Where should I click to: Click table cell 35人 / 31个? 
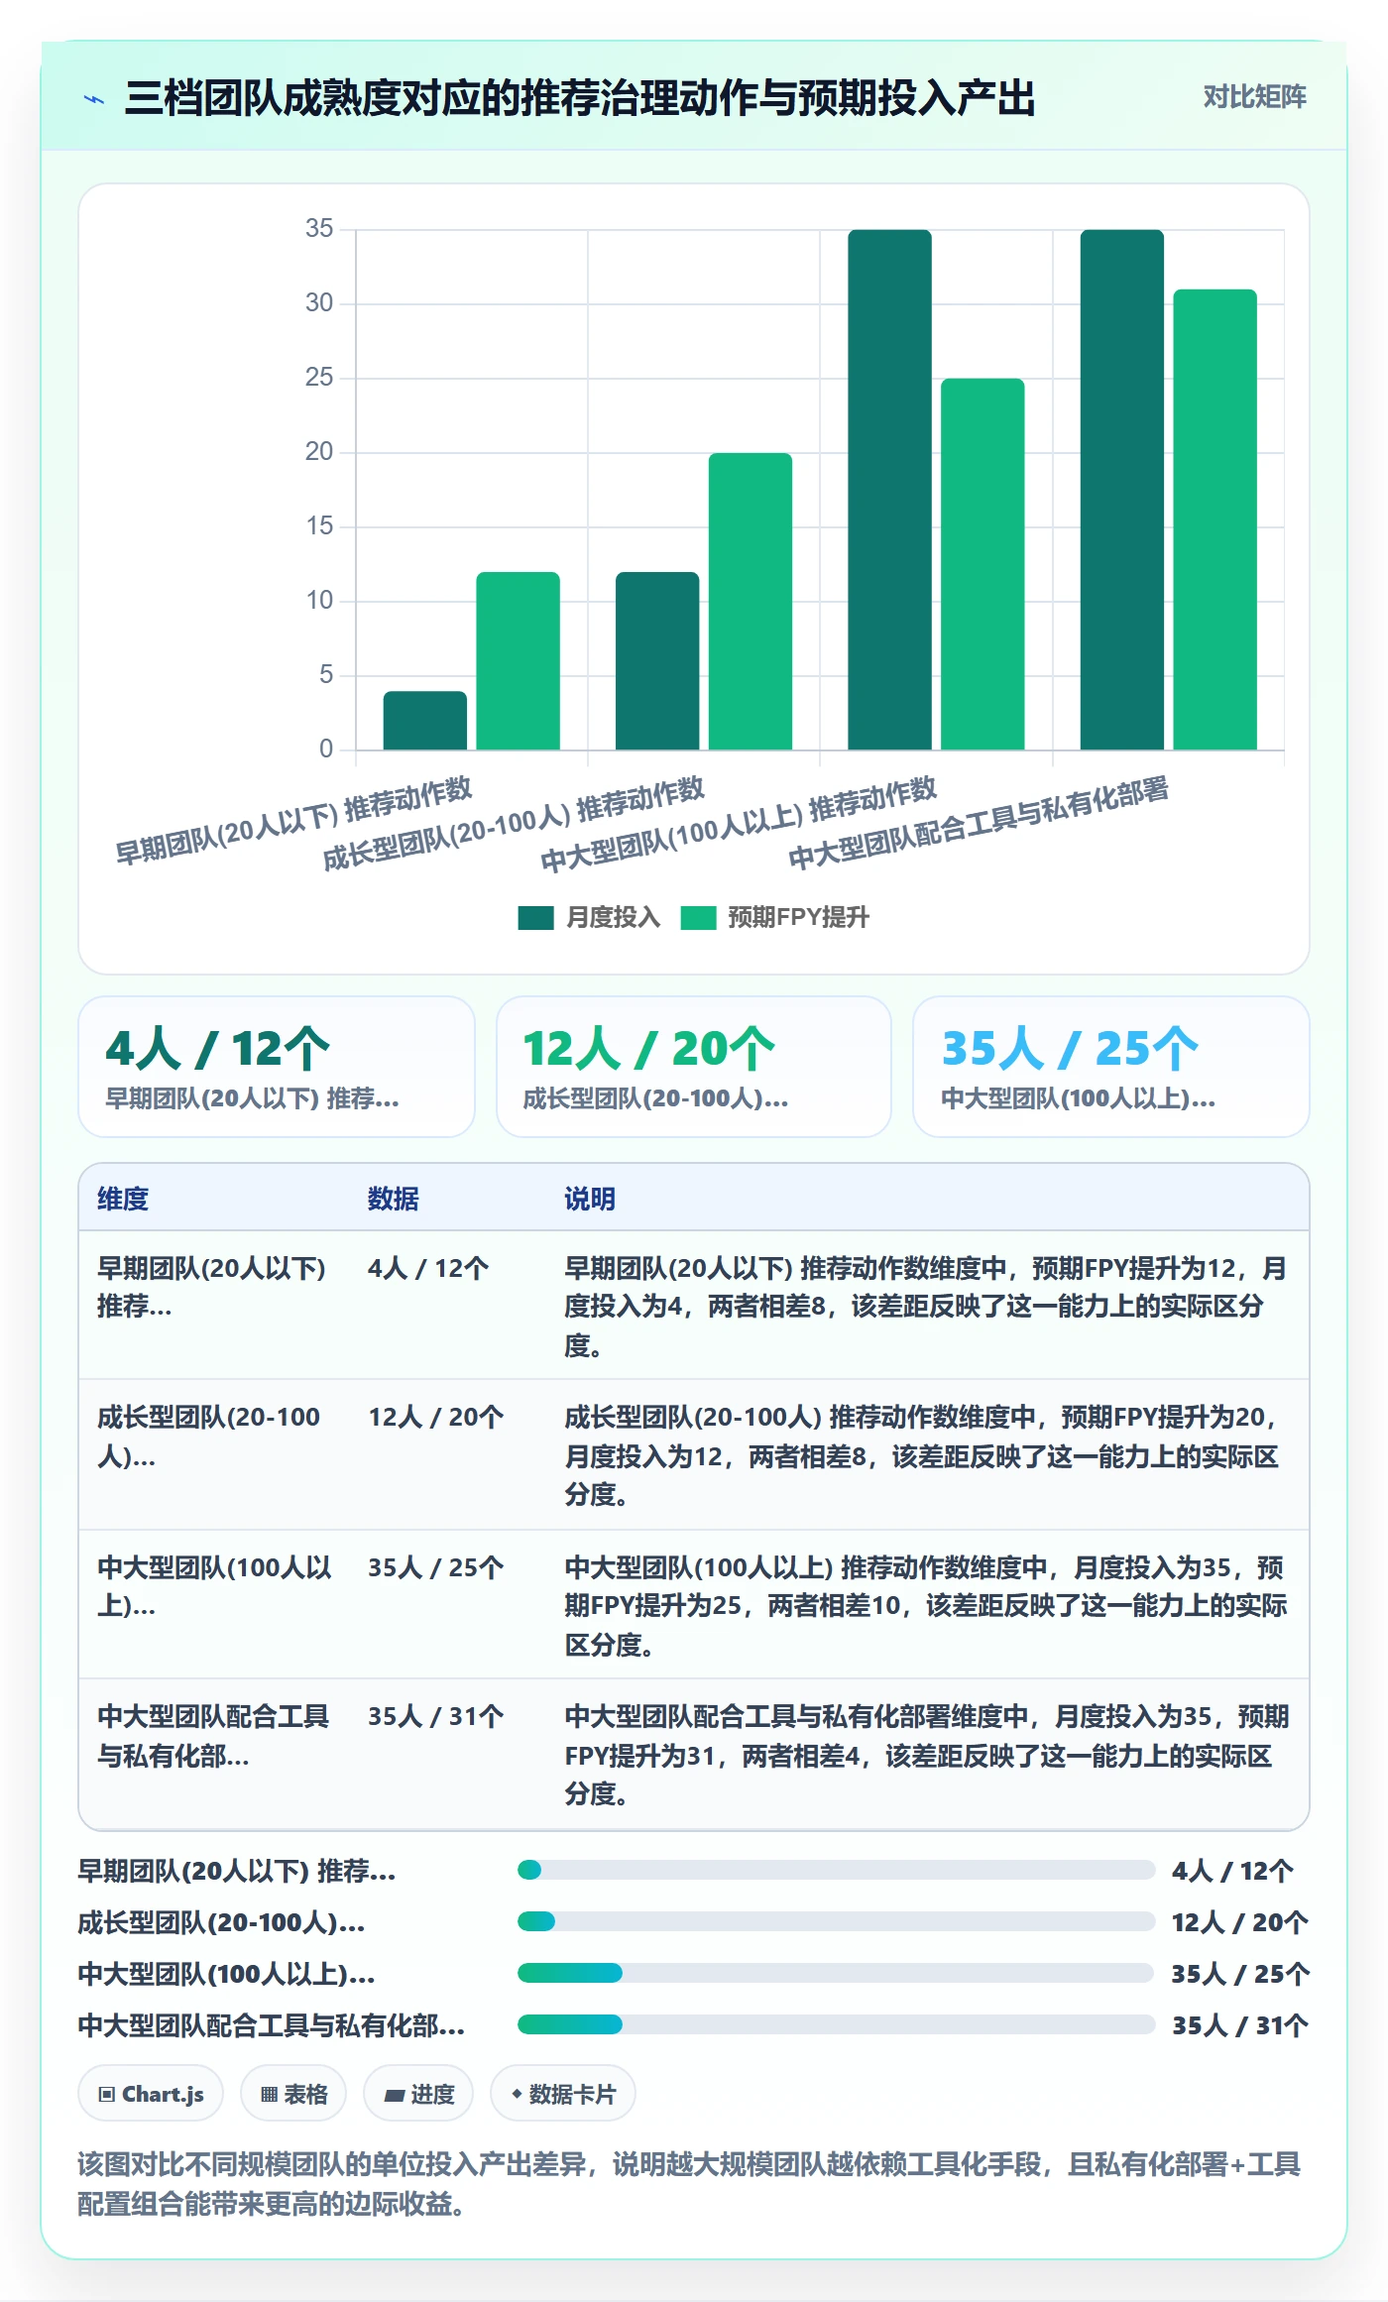click(x=436, y=1717)
